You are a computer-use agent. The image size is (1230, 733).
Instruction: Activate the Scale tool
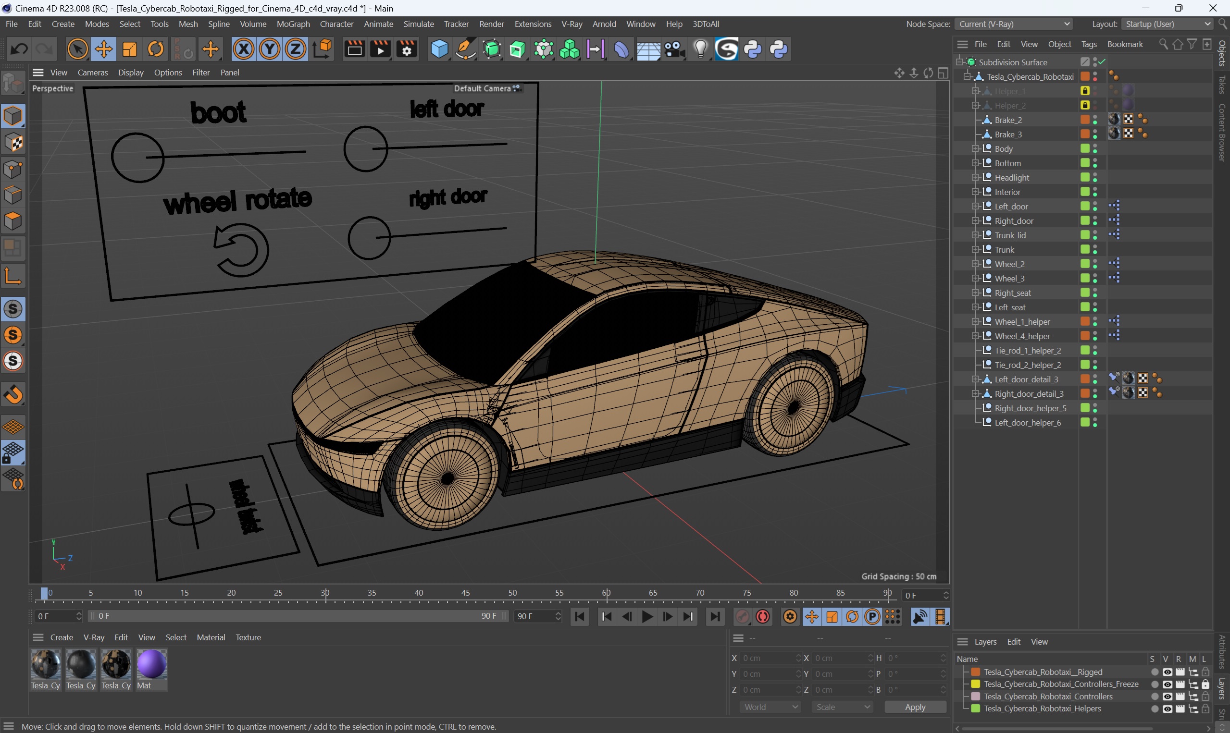tap(129, 49)
